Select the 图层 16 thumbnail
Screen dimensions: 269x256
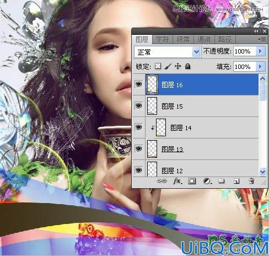tap(152, 84)
